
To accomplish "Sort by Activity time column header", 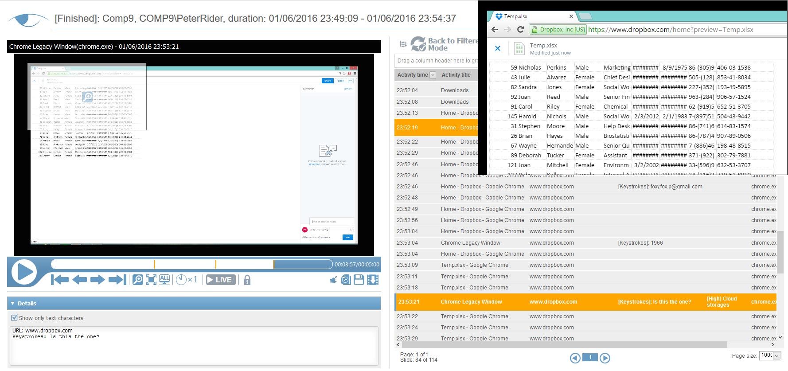I will [x=413, y=75].
